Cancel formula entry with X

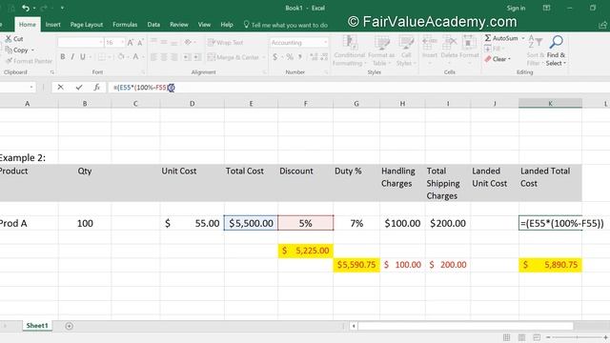[x=60, y=87]
